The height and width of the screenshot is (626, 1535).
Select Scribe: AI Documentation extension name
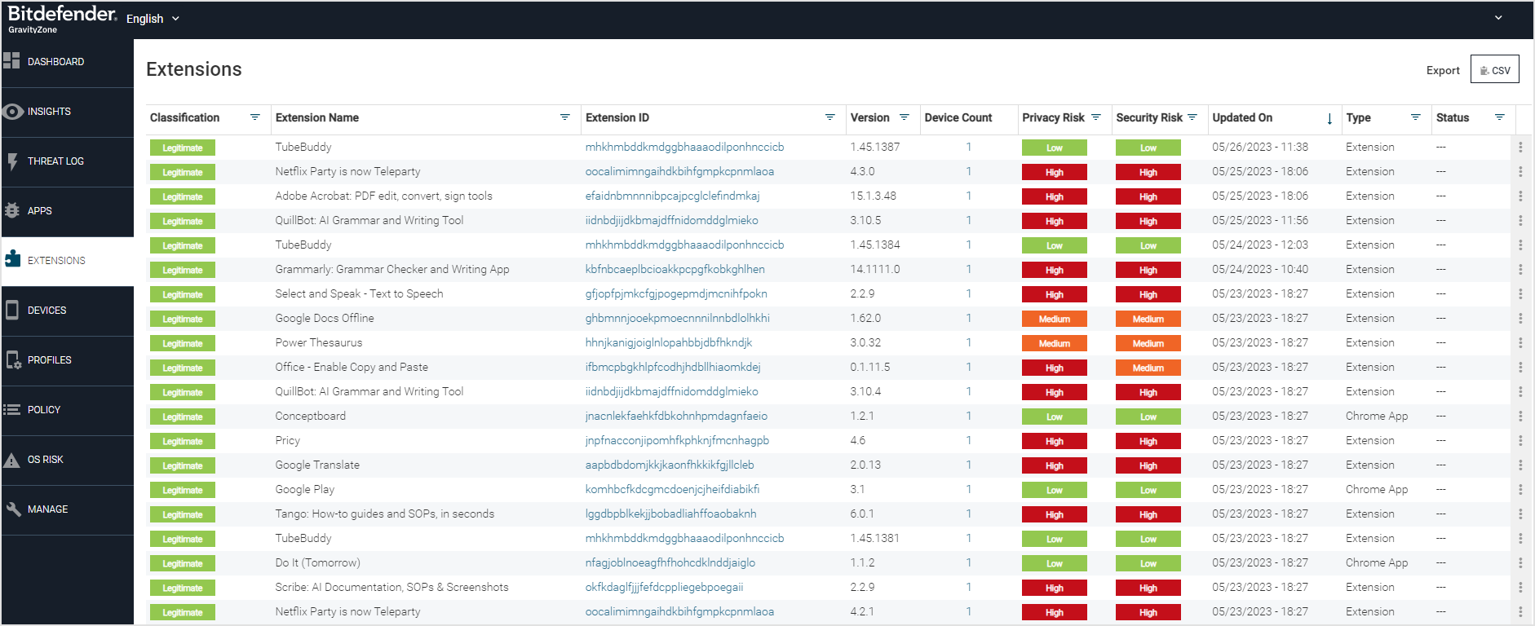pos(391,588)
